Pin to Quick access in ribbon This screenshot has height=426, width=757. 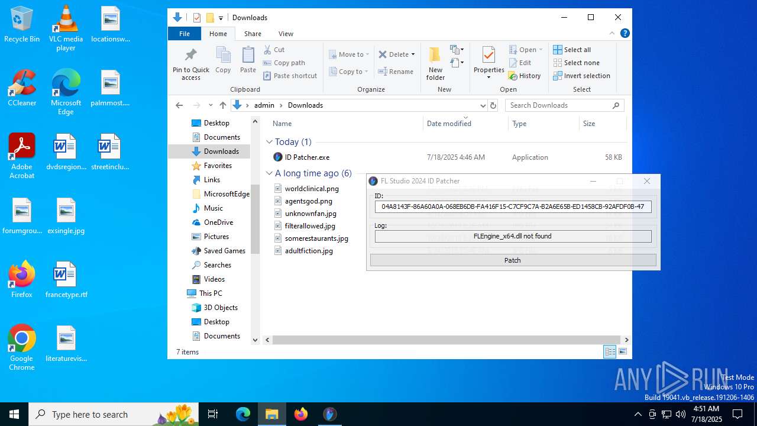[190, 64]
